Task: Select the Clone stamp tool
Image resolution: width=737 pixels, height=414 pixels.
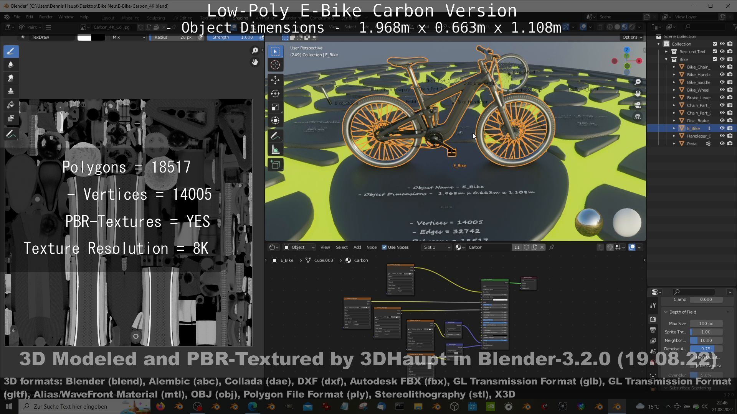Action: coord(11,91)
